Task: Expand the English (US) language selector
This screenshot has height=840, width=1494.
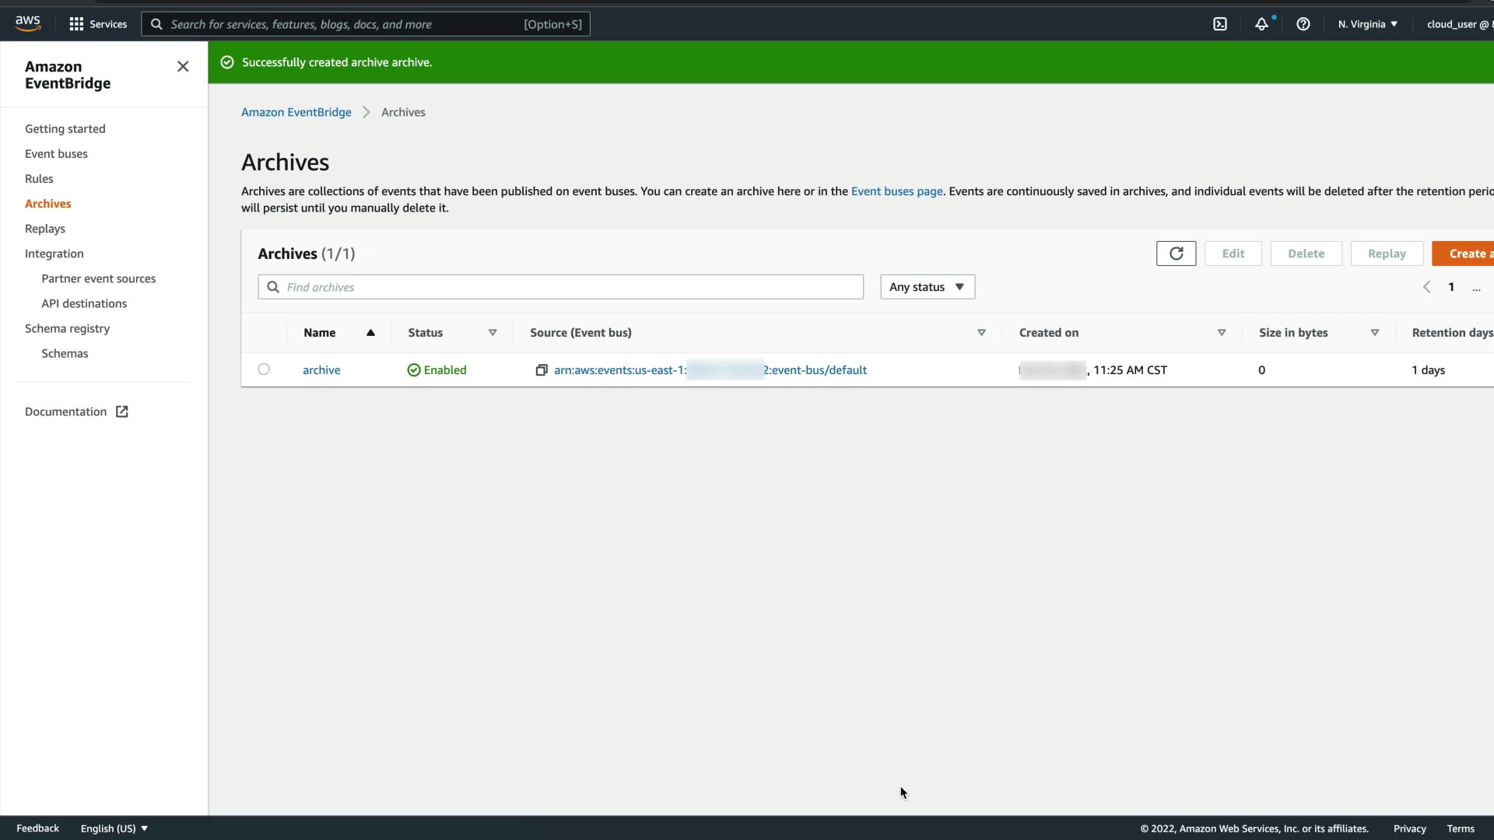Action: click(x=114, y=828)
